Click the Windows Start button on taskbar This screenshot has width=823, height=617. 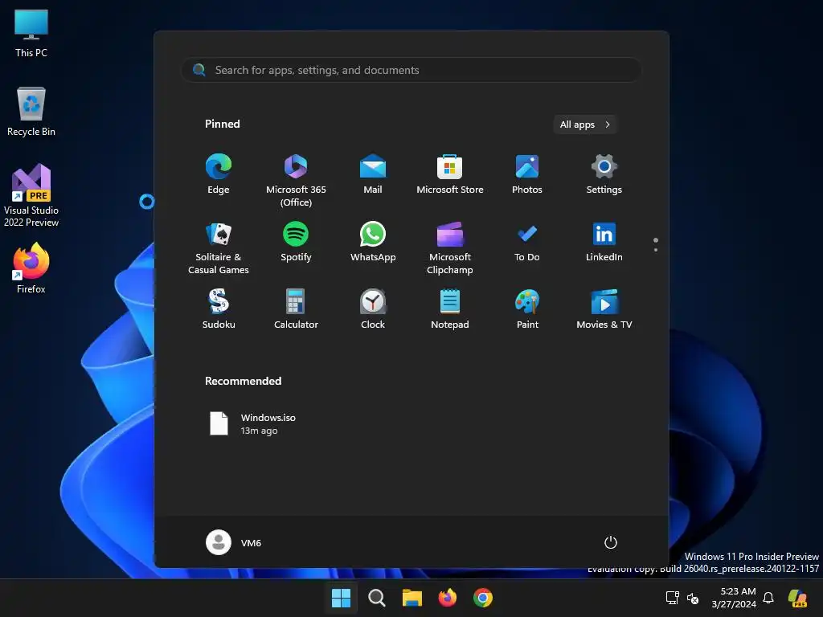341,598
